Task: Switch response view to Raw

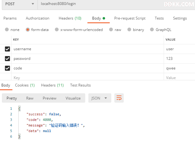Action: (x=30, y=98)
